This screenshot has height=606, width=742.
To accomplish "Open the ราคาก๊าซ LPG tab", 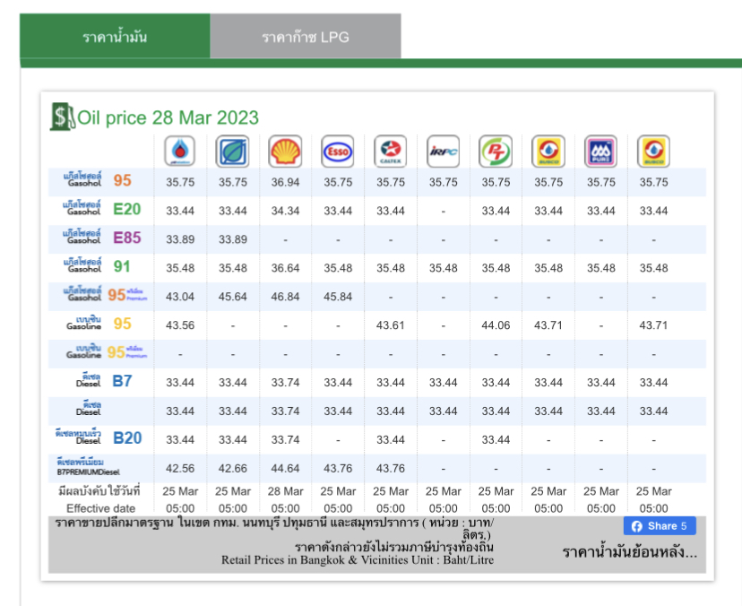I will [x=306, y=37].
